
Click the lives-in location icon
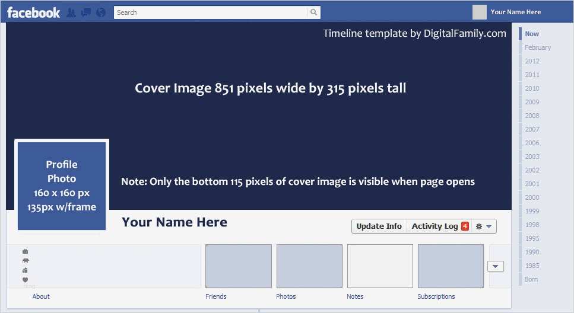26,270
